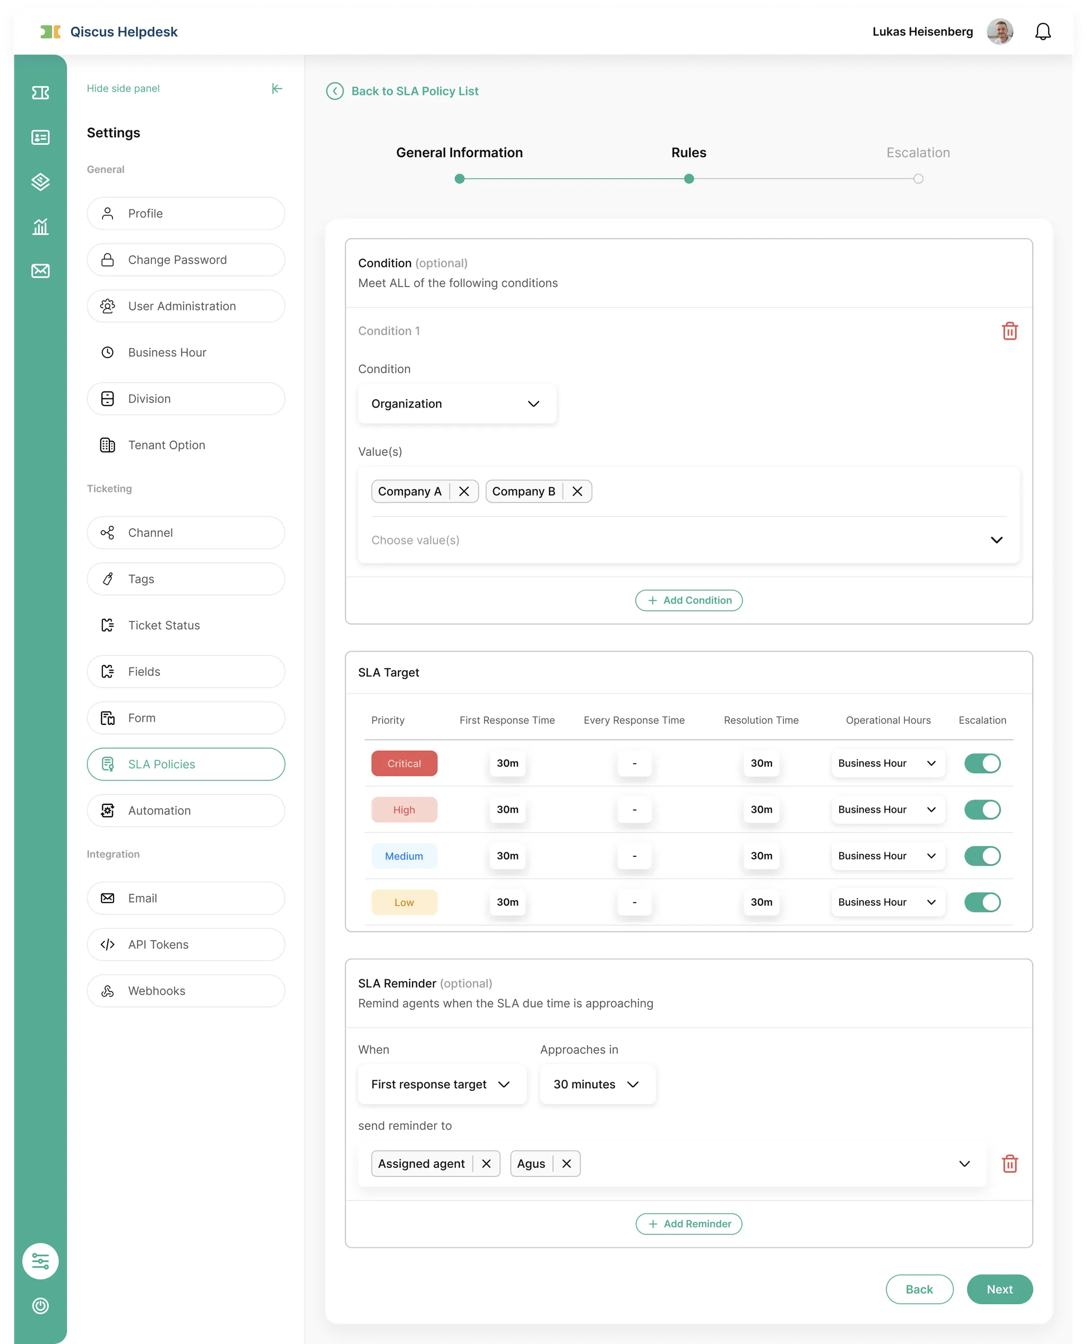The image size is (1087, 1344).
Task: Click the mail icon in the left sidebar
Action: click(40, 271)
